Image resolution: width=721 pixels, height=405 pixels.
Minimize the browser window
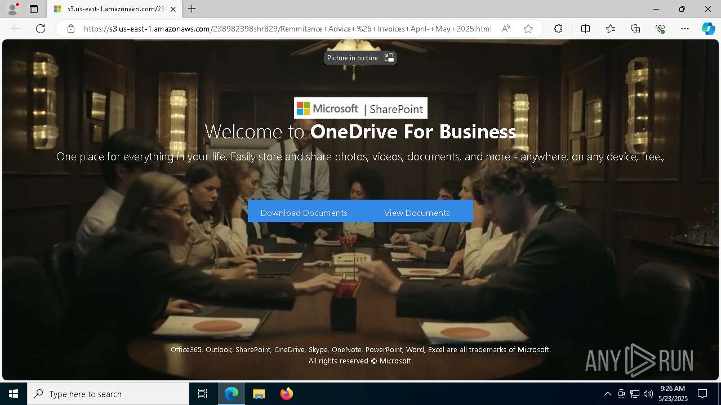[656, 9]
